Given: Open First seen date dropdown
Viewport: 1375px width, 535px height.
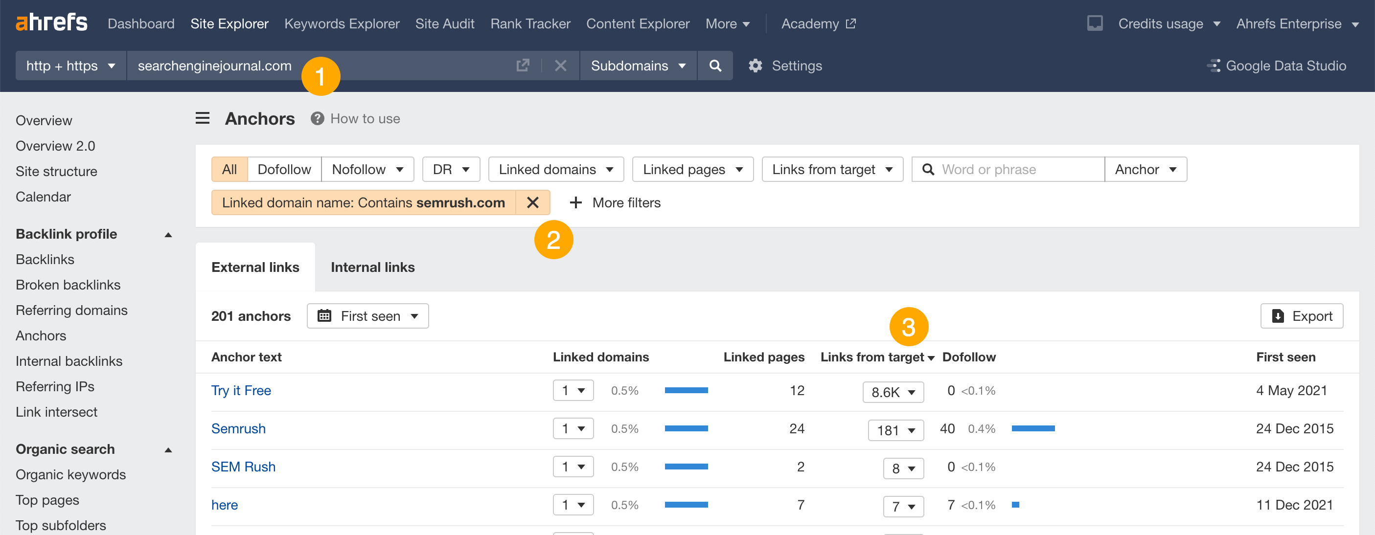Looking at the screenshot, I should 368,316.
